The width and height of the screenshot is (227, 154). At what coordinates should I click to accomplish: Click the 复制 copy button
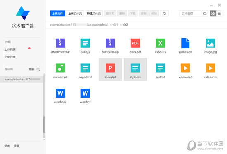tap(144, 14)
